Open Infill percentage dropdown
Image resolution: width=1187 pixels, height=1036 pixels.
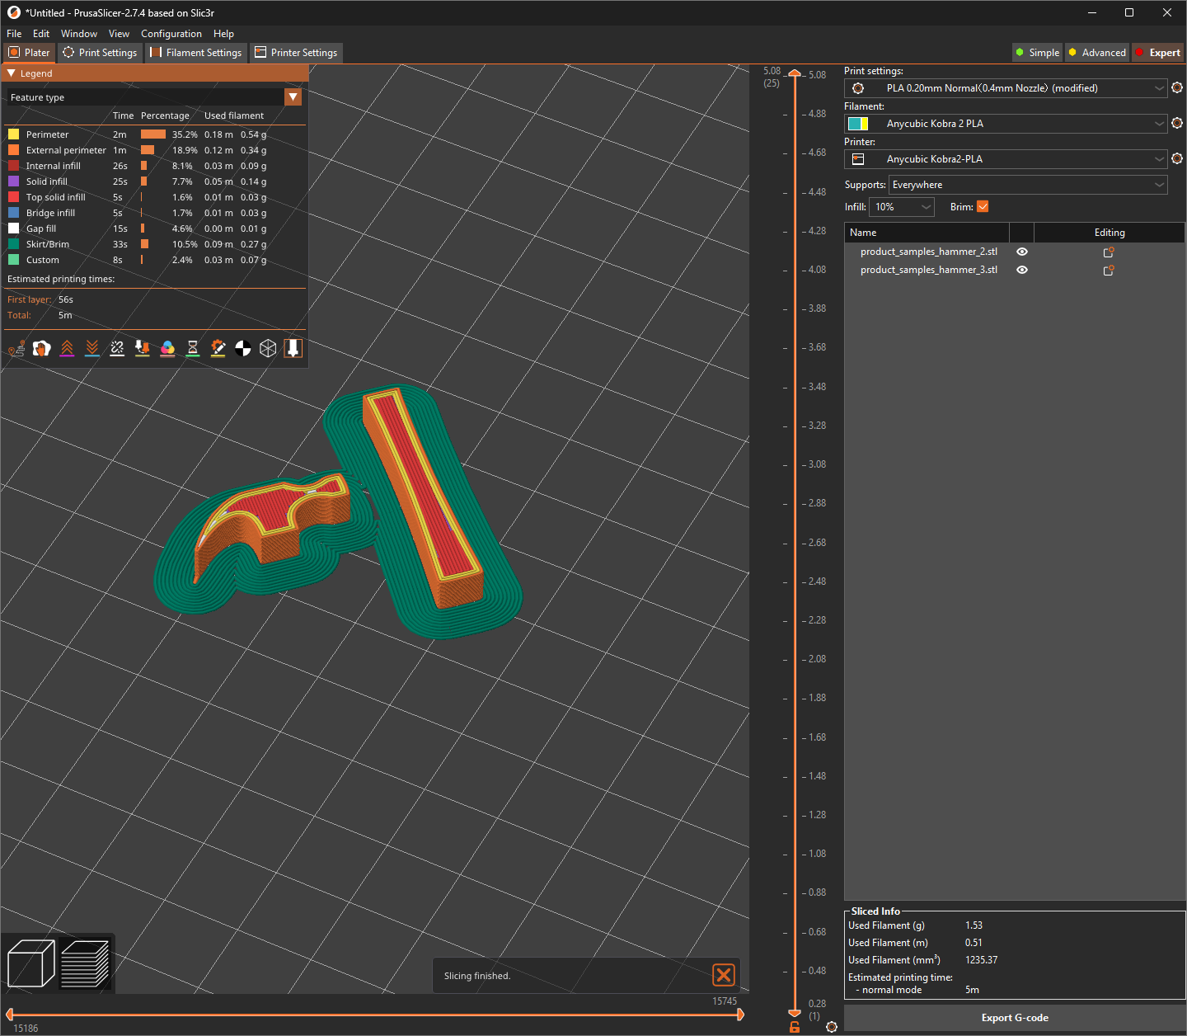(x=902, y=207)
